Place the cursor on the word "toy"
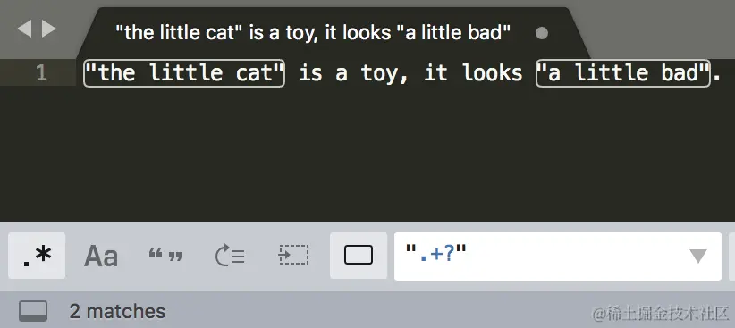 tap(380, 73)
